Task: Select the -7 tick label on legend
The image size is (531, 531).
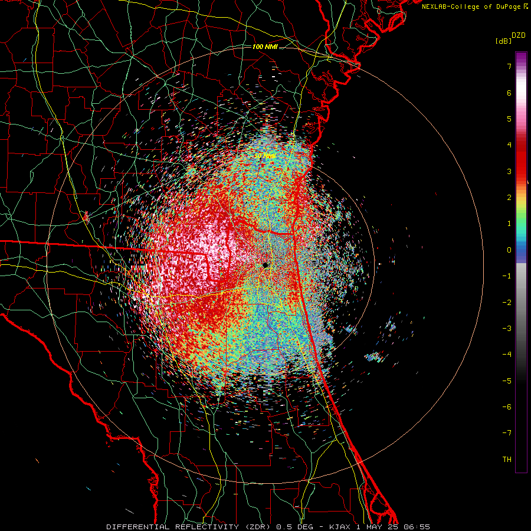Action: point(507,433)
